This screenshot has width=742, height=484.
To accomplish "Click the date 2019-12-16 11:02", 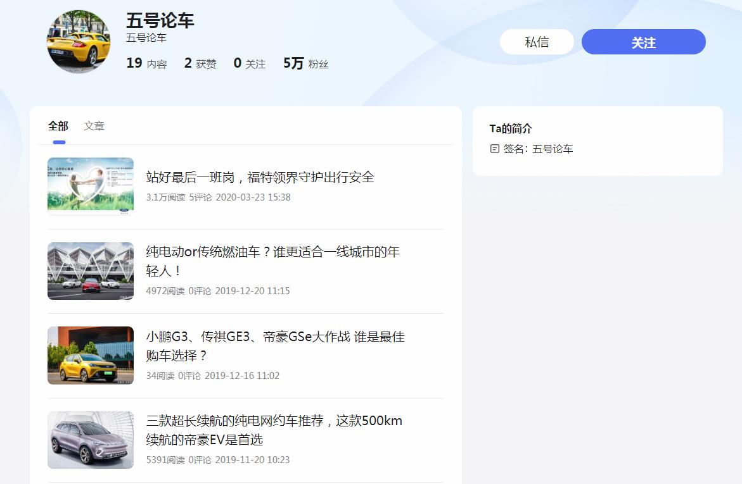I will point(242,375).
